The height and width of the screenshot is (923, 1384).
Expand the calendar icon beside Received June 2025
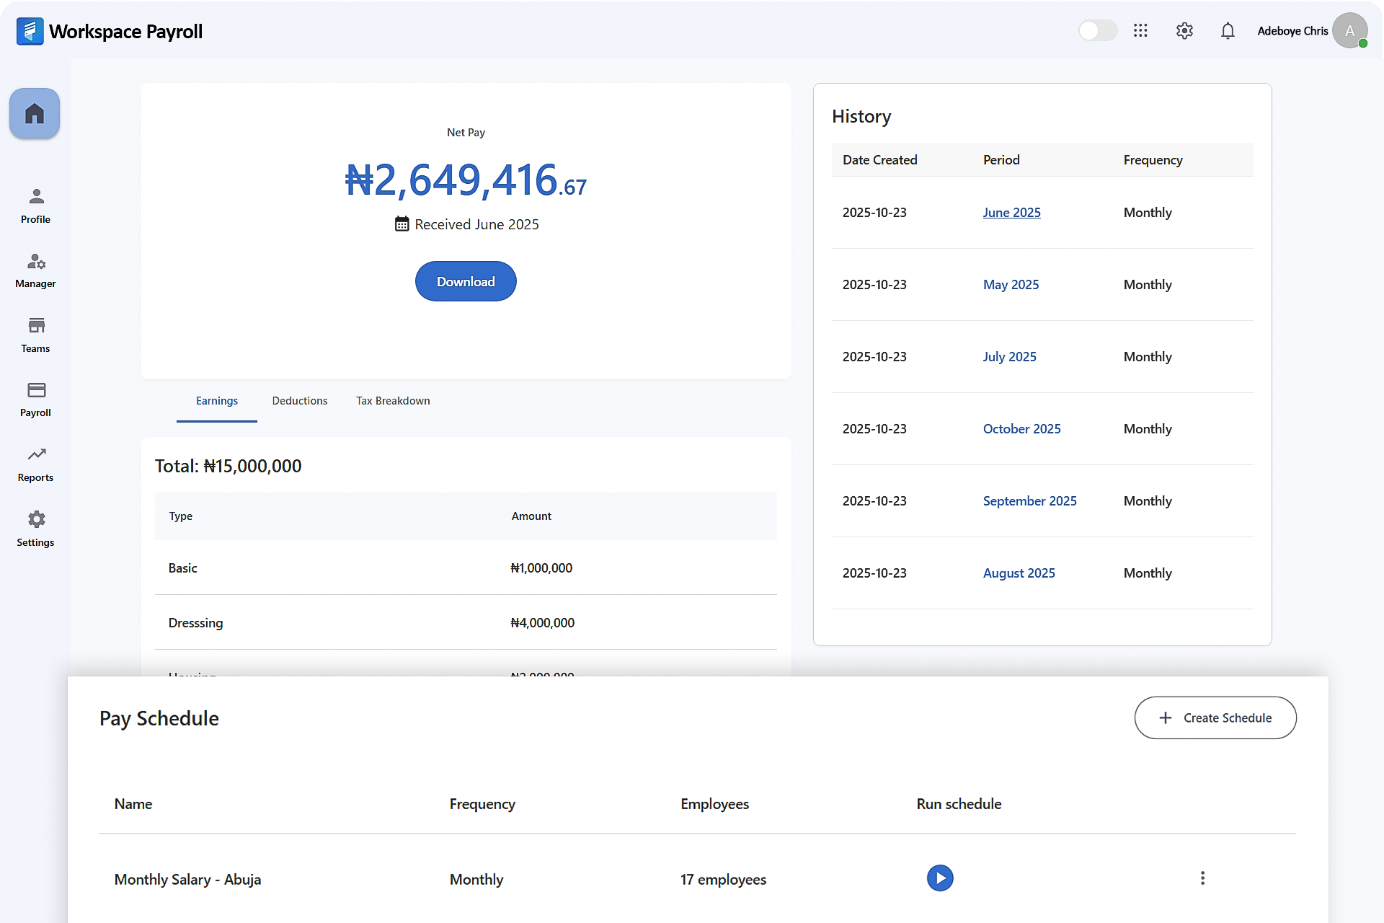(402, 224)
